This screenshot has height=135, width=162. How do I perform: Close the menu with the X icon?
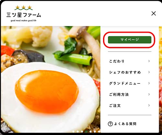click(154, 14)
